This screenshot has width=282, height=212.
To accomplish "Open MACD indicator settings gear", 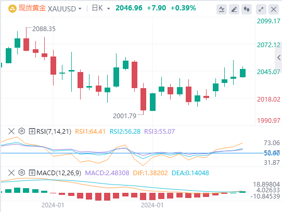I will point(21,173).
